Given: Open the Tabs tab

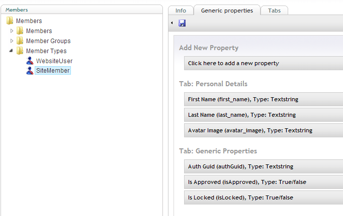Looking at the screenshot, I should tap(274, 11).
